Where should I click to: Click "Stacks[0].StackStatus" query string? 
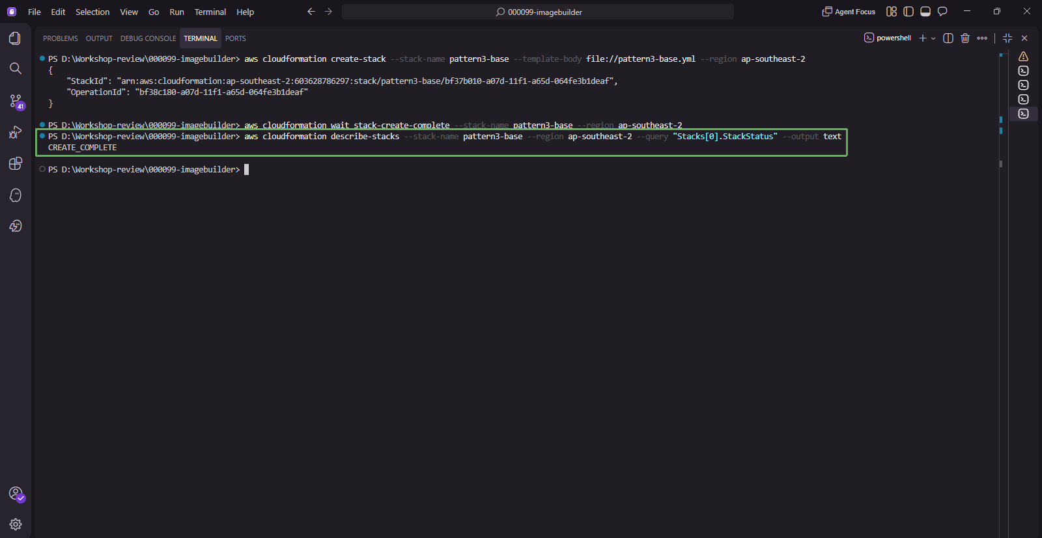725,137
